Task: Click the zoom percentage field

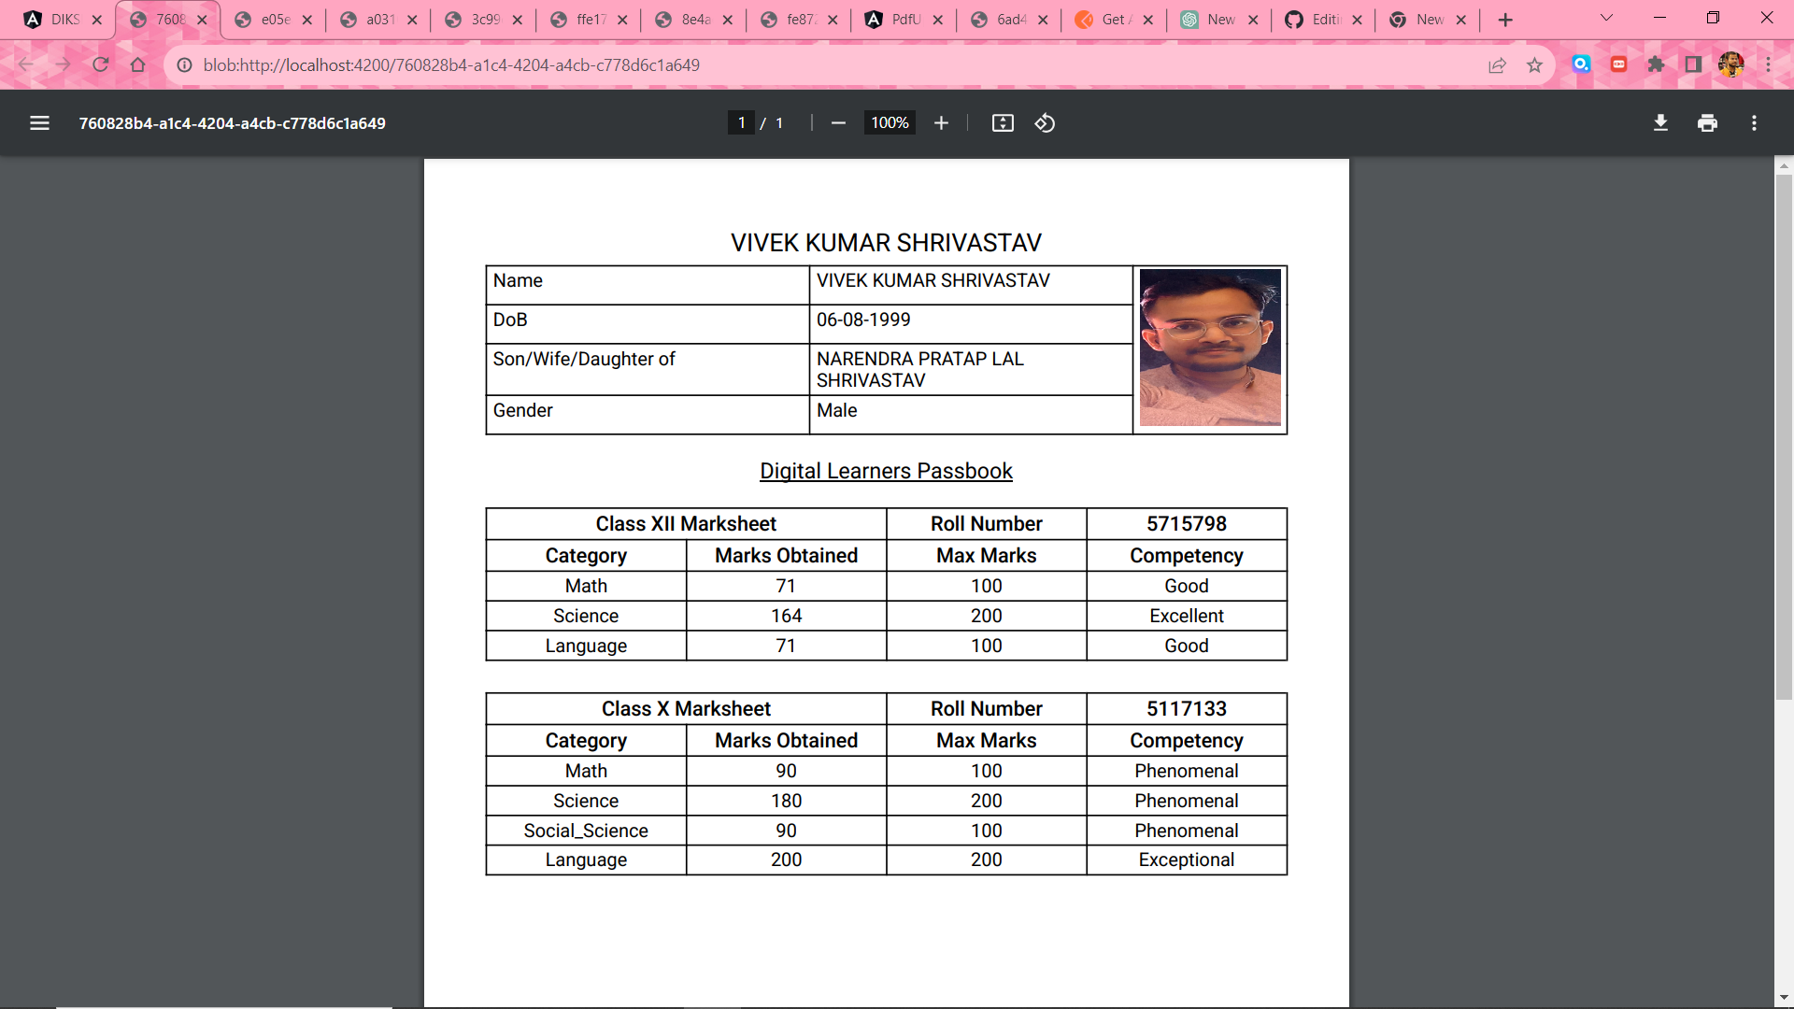Action: 890,123
